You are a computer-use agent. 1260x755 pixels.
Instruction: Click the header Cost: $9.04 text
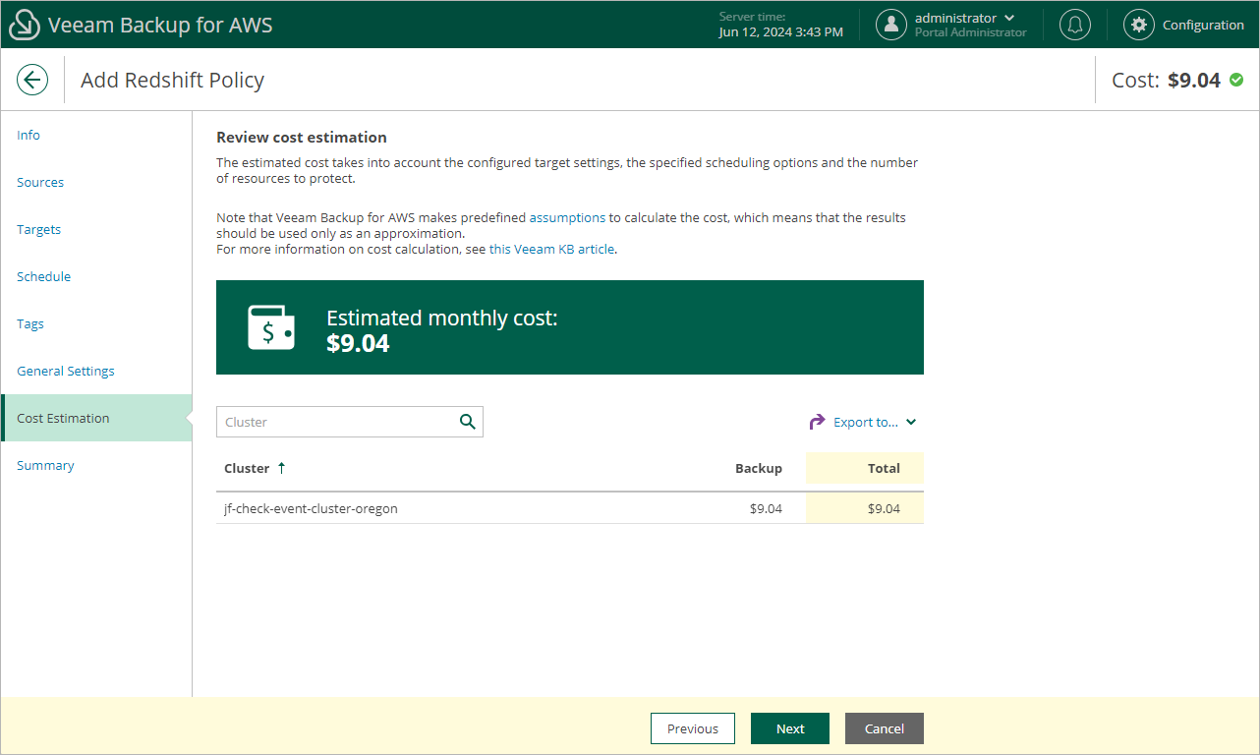[x=1167, y=81]
